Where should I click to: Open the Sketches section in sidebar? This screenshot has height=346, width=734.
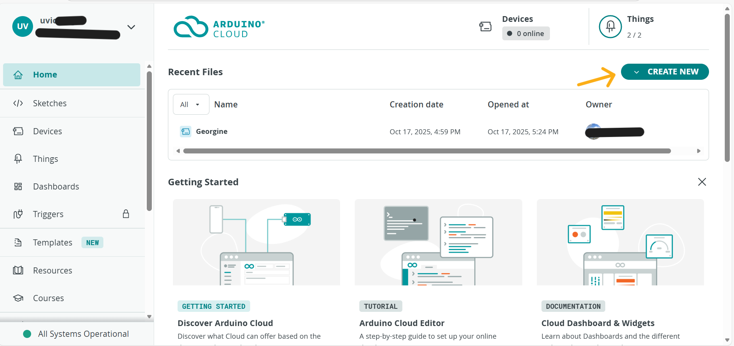[50, 103]
